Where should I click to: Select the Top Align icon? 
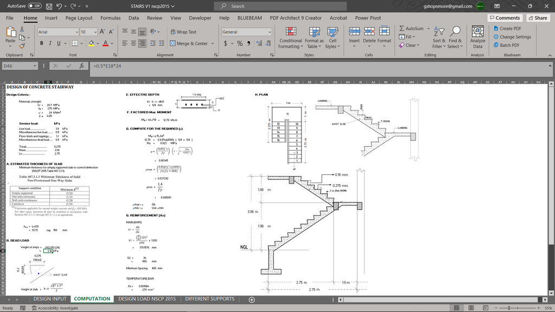(x=125, y=32)
